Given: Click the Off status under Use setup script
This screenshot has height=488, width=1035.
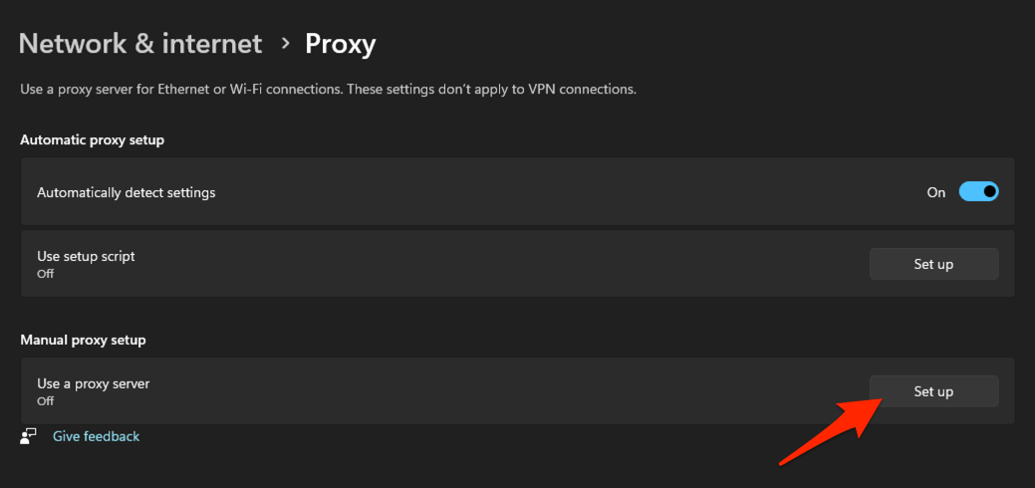Looking at the screenshot, I should pos(46,274).
